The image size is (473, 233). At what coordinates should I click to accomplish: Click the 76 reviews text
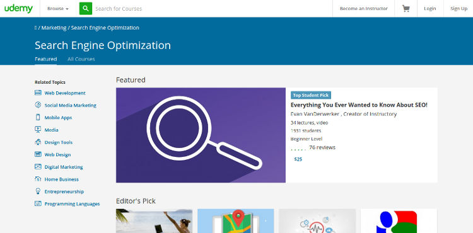[x=322, y=147]
